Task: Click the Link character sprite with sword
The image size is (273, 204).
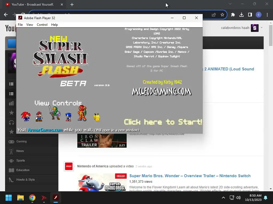Action: coord(55,113)
